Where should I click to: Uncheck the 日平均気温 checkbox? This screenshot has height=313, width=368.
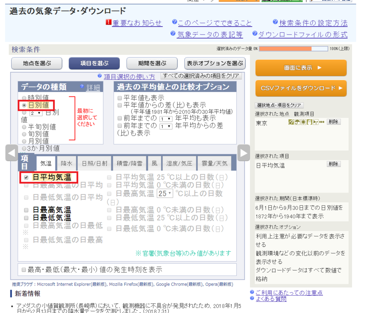26,177
